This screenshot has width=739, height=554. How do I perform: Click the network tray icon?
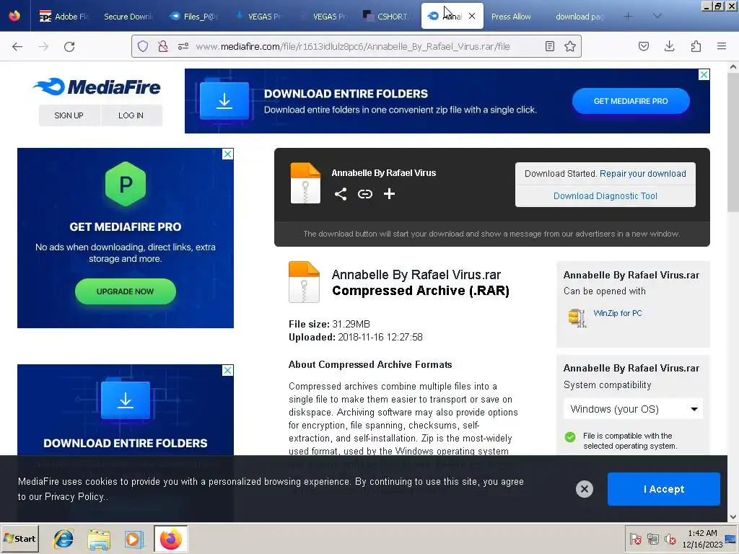point(652,538)
